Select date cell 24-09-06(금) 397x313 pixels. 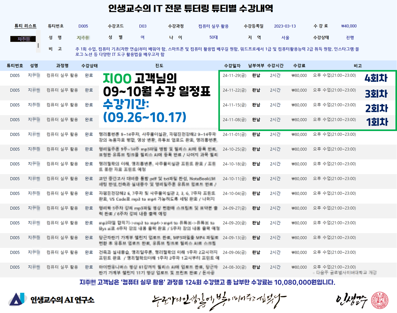(234, 253)
